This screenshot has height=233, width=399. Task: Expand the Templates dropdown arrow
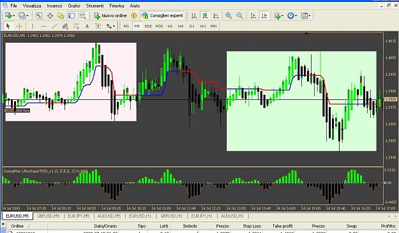point(310,16)
